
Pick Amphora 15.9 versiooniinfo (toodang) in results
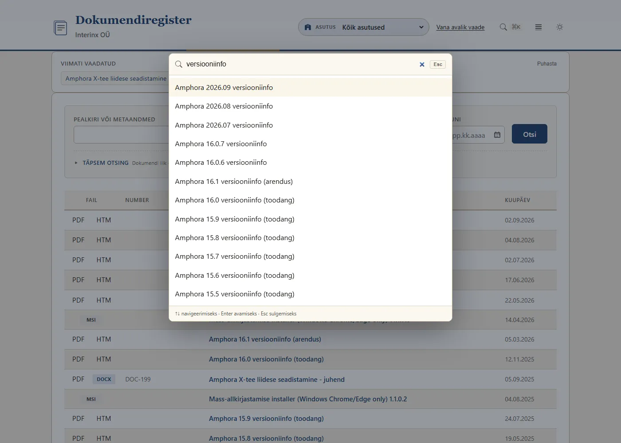click(x=310, y=219)
